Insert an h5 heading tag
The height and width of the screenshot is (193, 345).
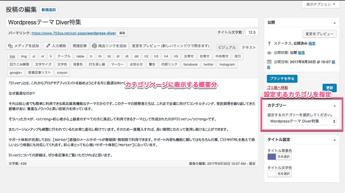[x=176, y=57]
